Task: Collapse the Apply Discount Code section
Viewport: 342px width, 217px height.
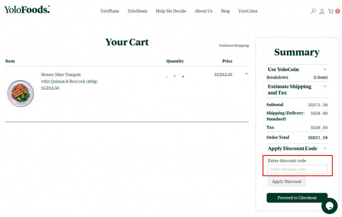Action: pos(297,148)
